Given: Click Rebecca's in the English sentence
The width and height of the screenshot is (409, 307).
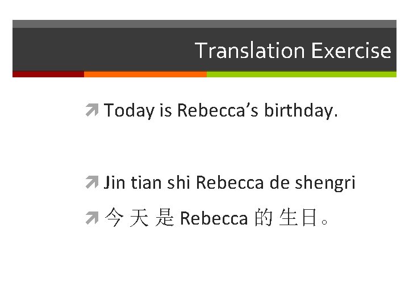Looking at the screenshot, I should pyautogui.click(x=218, y=110).
